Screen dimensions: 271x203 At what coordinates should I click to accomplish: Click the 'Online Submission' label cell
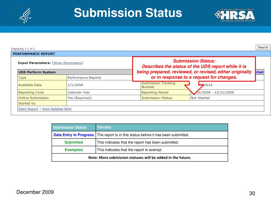(42, 98)
